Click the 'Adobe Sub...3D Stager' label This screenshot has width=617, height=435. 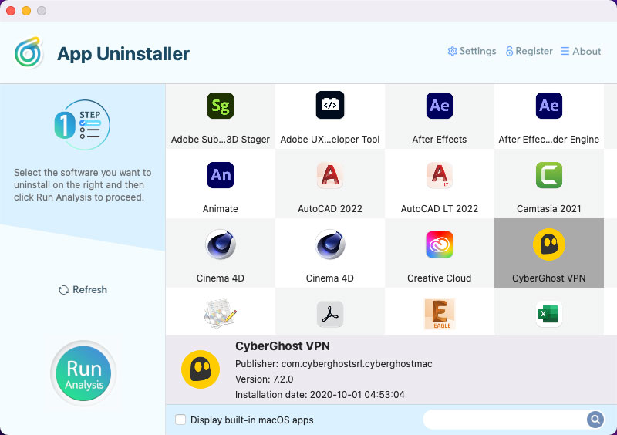[x=221, y=140]
